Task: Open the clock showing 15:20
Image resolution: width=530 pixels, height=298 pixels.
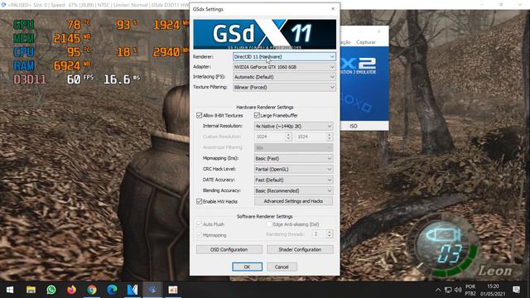Action: (494, 290)
